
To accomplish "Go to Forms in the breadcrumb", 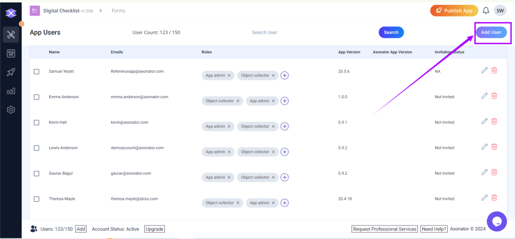I will (118, 11).
